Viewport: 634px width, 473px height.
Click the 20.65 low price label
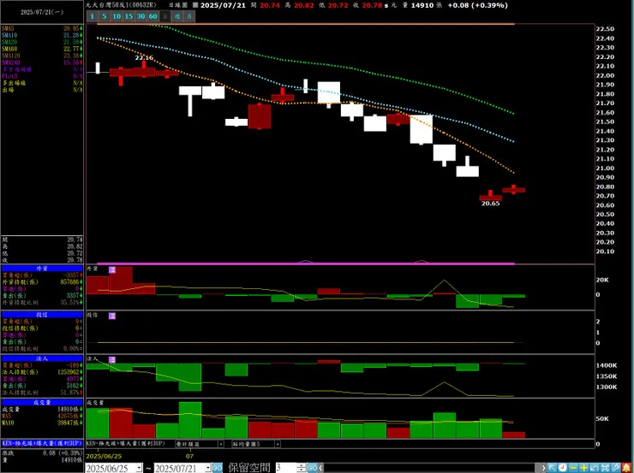490,204
